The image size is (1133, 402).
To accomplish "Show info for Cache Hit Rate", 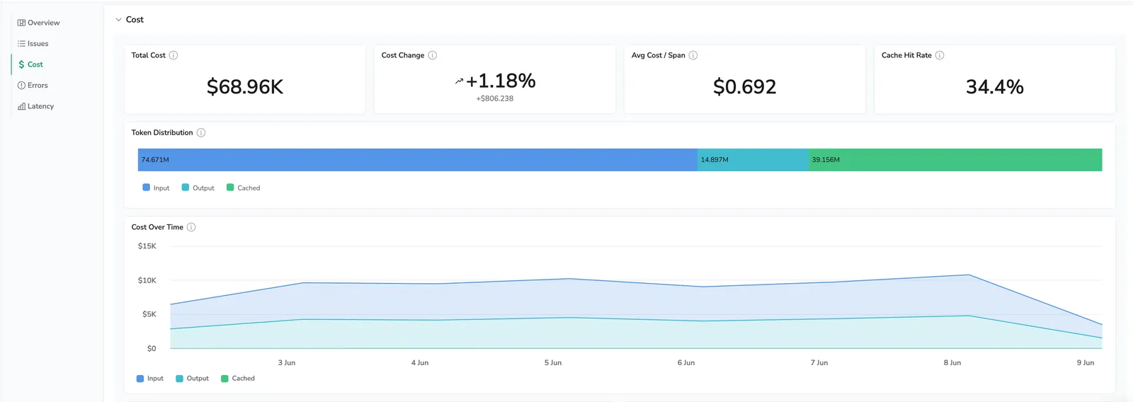I will pos(940,55).
